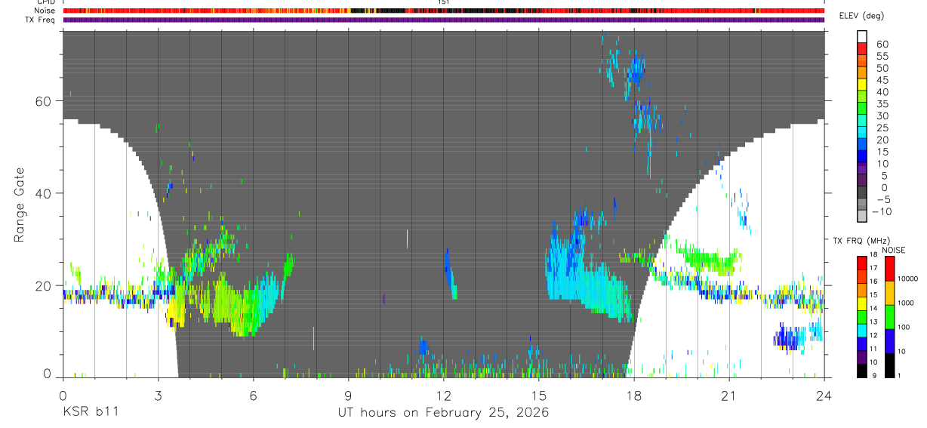The height and width of the screenshot is (428, 927).
Task: Click the cyan swatch in TX FRQ legend
Action: click(862, 330)
